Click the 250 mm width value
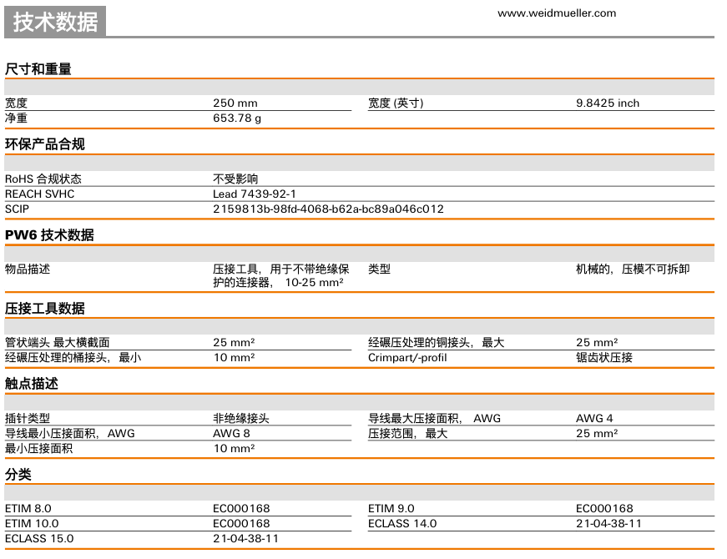This screenshot has height=559, width=727. [x=235, y=103]
